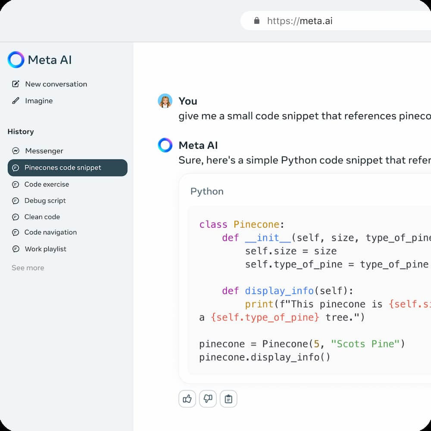The height and width of the screenshot is (431, 431).
Task: Start a New conversation
Action: pyautogui.click(x=56, y=84)
